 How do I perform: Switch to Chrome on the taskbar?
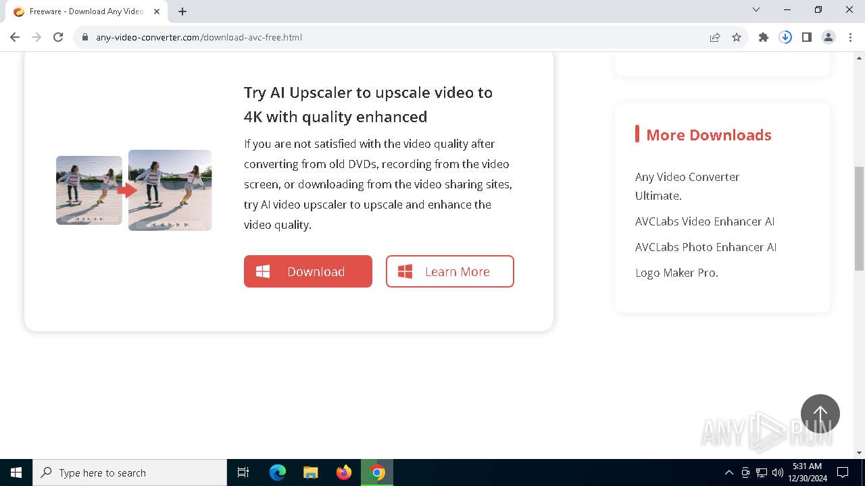click(378, 473)
